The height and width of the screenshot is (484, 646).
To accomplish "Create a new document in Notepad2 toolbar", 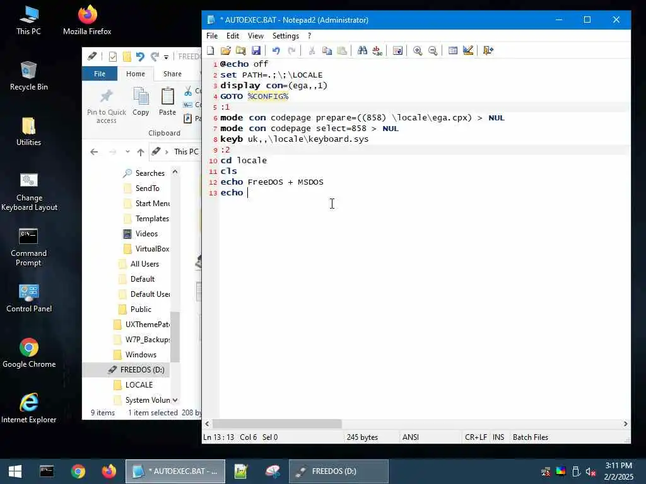I will (x=211, y=50).
